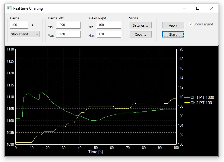Viewport: 224px width, 162px height.
Task: Click the 120 right axis label
Action: pos(181,49)
